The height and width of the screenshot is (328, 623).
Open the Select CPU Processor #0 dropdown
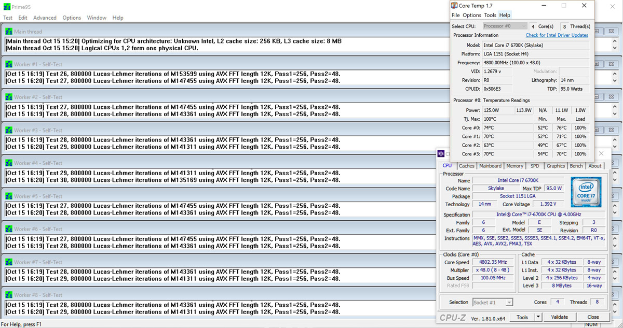[x=505, y=26]
